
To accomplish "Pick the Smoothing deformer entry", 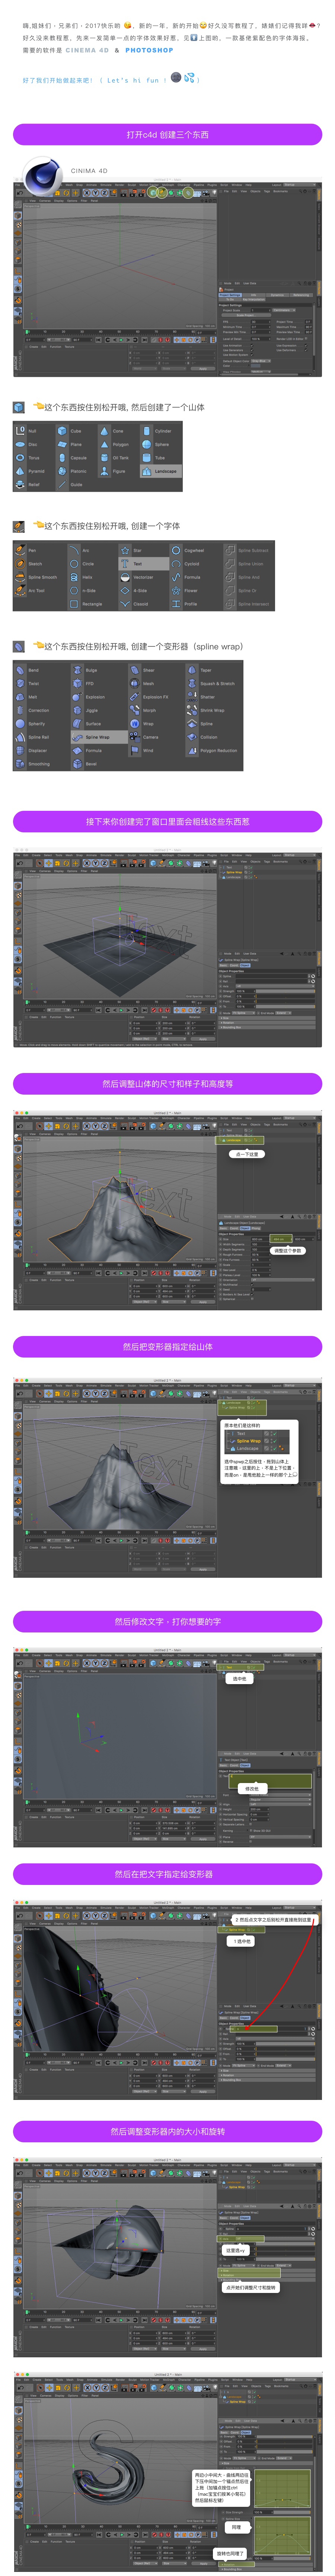I will tap(39, 764).
